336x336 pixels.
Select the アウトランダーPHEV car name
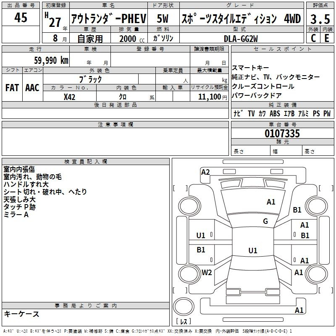pyautogui.click(x=108, y=18)
